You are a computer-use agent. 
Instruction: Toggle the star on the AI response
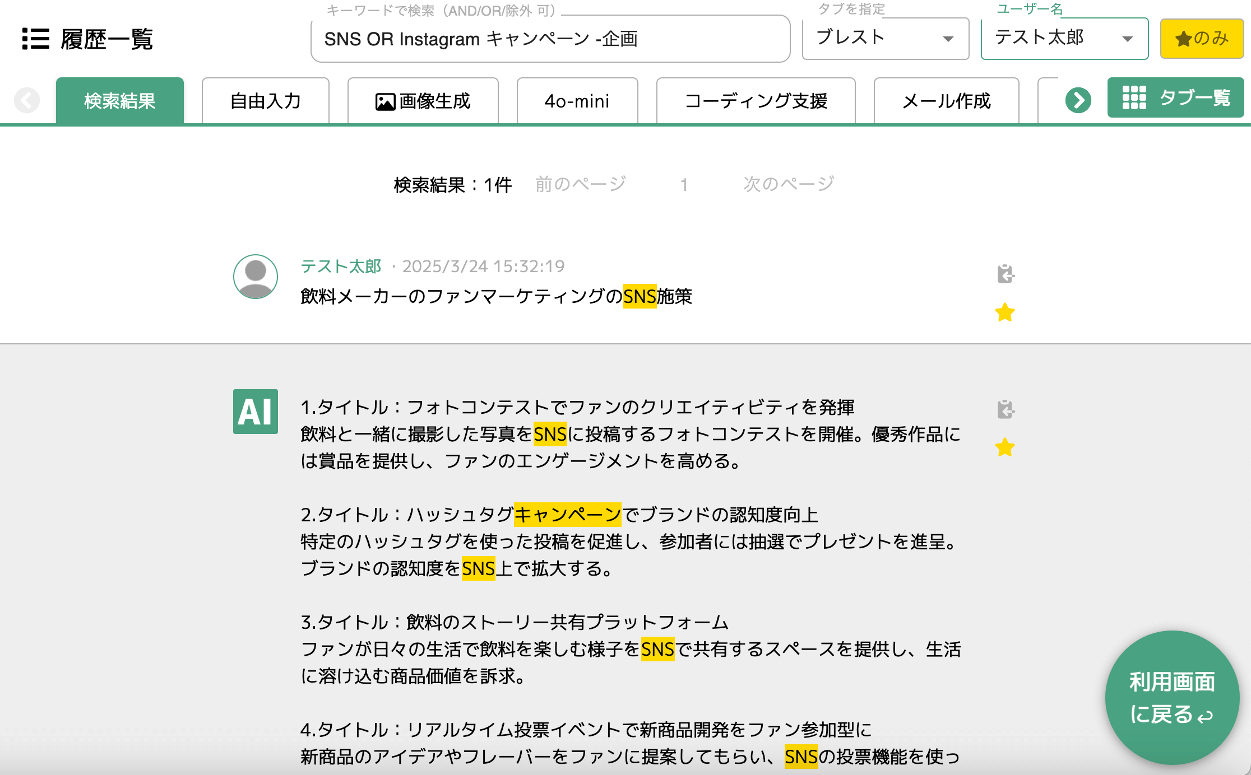click(1005, 447)
